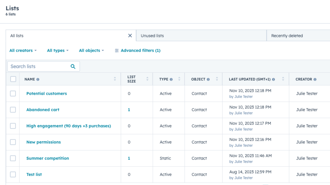Close the All lists tab with X
The width and height of the screenshot is (330, 185).
(130, 36)
